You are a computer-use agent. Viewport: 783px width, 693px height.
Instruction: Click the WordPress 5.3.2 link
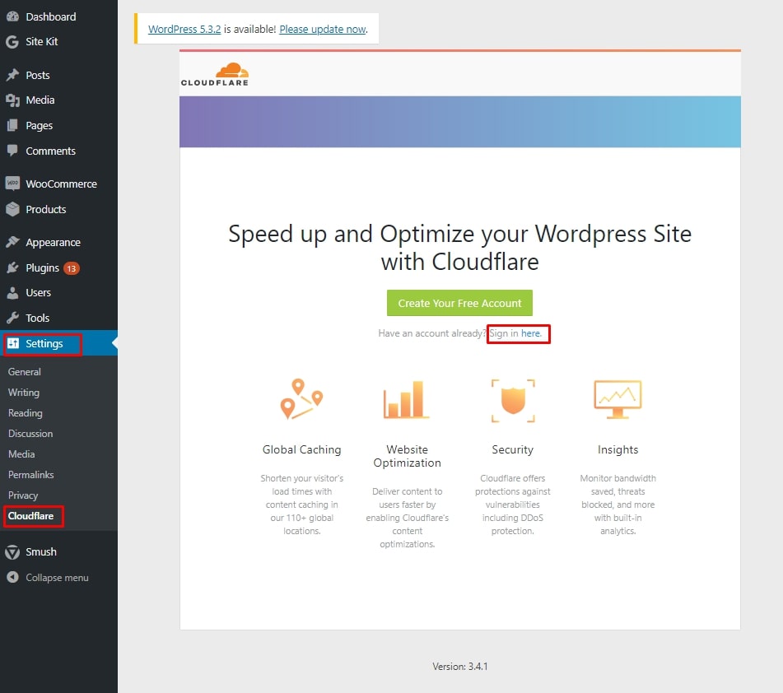[184, 29]
